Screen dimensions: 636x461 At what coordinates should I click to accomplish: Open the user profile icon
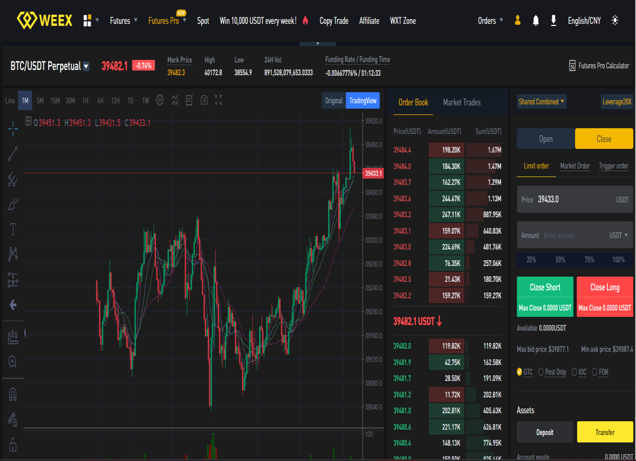pyautogui.click(x=518, y=21)
